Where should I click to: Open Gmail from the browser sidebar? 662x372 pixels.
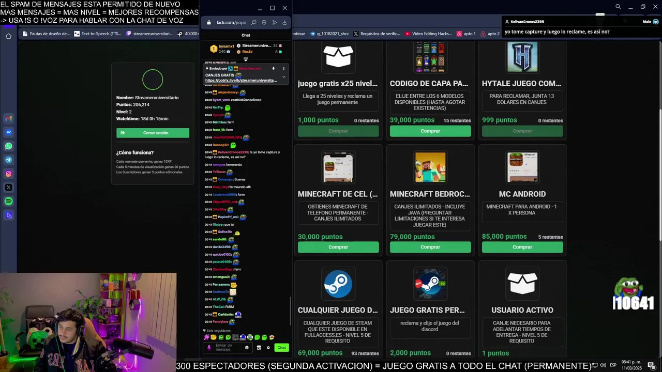point(8,118)
